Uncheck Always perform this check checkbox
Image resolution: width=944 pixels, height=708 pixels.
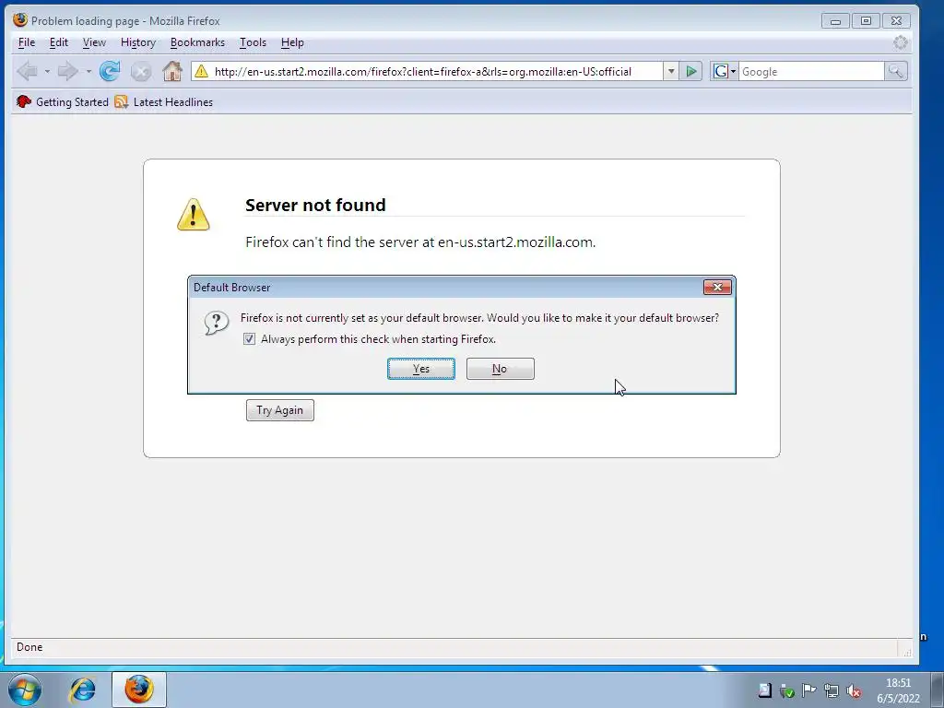point(249,339)
